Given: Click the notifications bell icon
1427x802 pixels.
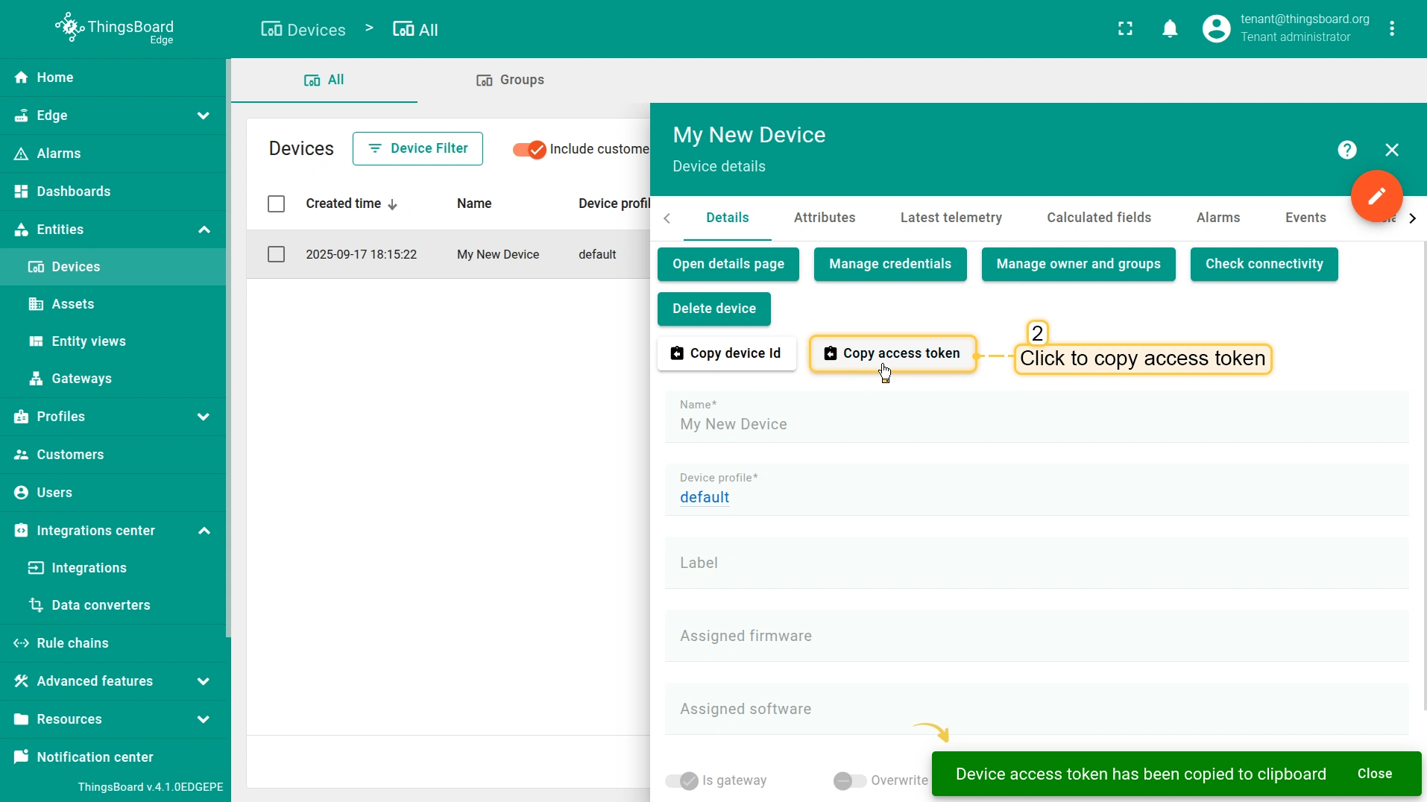Looking at the screenshot, I should [x=1170, y=29].
